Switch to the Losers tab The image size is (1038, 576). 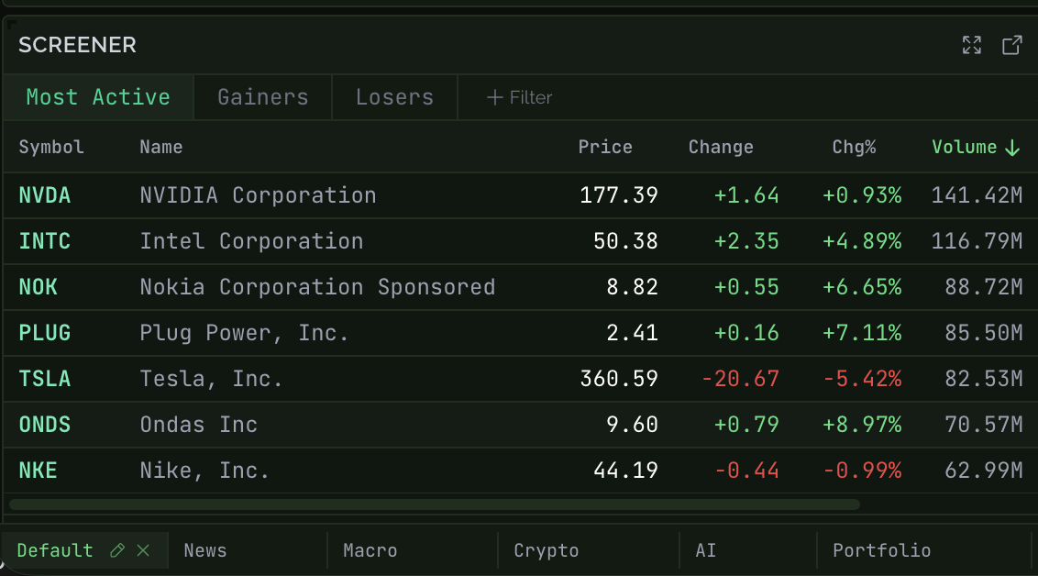point(394,97)
